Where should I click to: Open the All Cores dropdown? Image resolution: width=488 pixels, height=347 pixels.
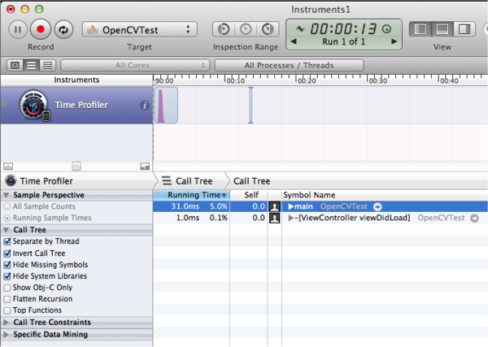(135, 66)
